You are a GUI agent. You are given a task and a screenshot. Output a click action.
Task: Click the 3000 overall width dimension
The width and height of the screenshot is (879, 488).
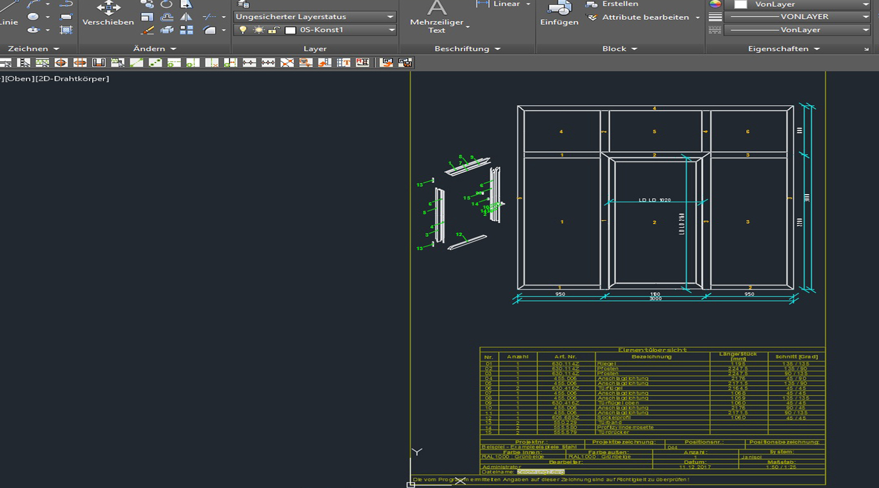point(655,299)
